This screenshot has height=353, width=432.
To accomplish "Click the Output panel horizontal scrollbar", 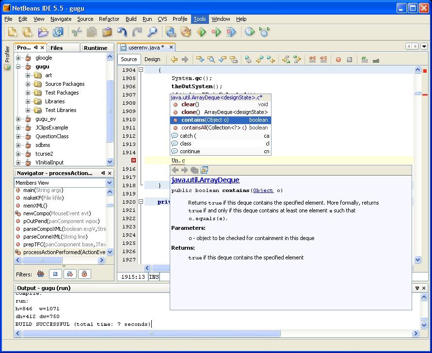I will point(151,334).
